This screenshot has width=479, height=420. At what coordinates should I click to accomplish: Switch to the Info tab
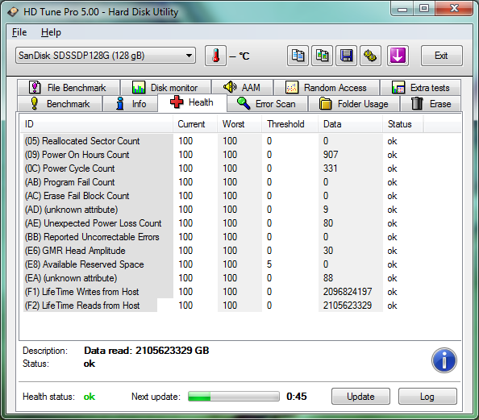click(x=131, y=104)
